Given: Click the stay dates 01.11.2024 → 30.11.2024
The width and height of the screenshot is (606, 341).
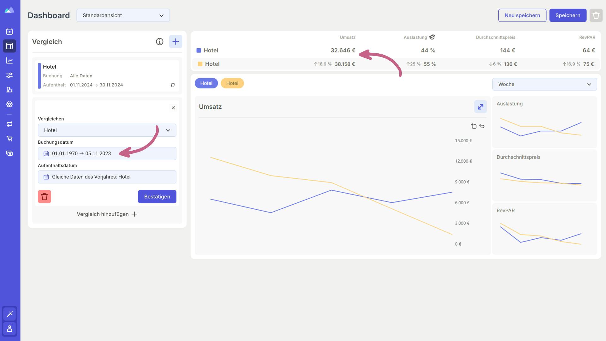Looking at the screenshot, I should [x=97, y=85].
